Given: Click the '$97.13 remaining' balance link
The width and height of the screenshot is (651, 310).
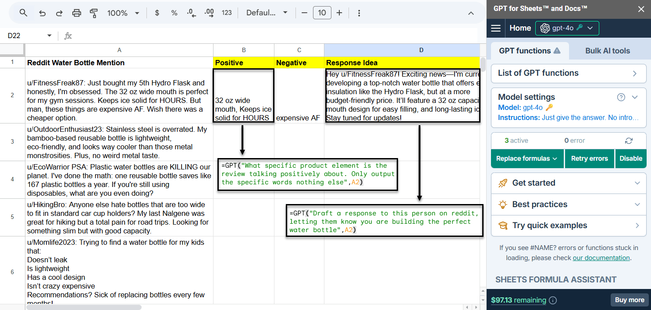Looking at the screenshot, I should point(519,300).
